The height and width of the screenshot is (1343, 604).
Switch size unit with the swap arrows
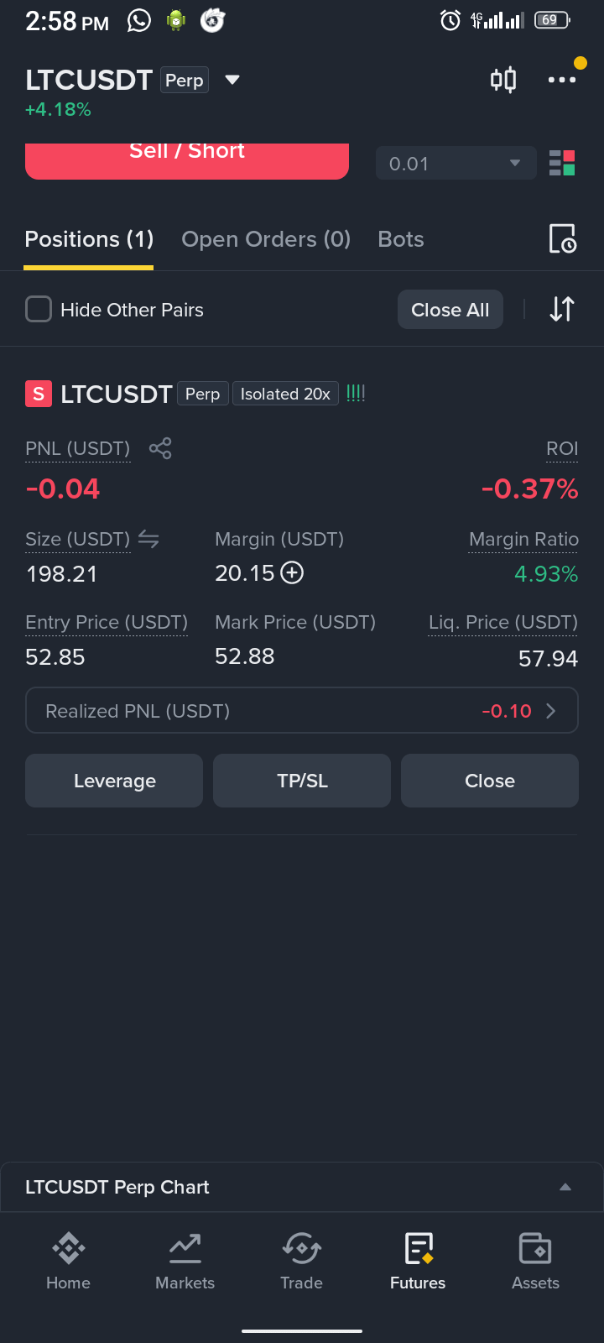coord(148,539)
